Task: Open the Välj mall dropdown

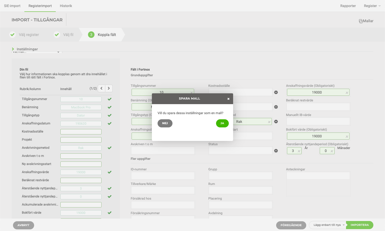Action: coord(37,52)
